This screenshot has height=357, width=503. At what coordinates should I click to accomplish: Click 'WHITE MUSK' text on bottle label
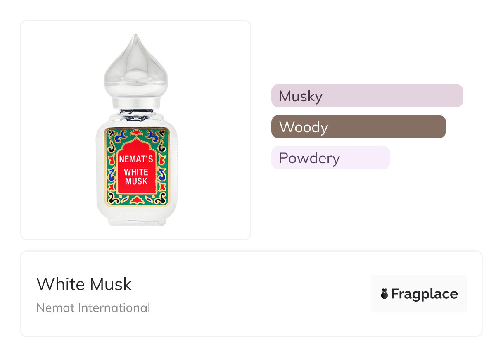pos(136,176)
